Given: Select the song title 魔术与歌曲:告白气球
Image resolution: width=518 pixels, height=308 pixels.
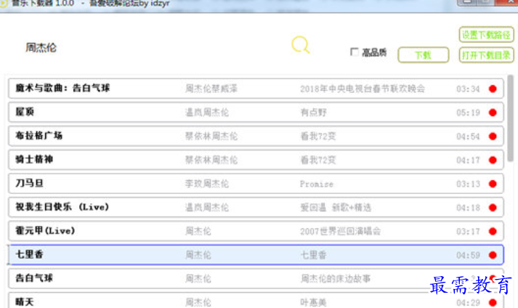Looking at the screenshot, I should coord(62,88).
